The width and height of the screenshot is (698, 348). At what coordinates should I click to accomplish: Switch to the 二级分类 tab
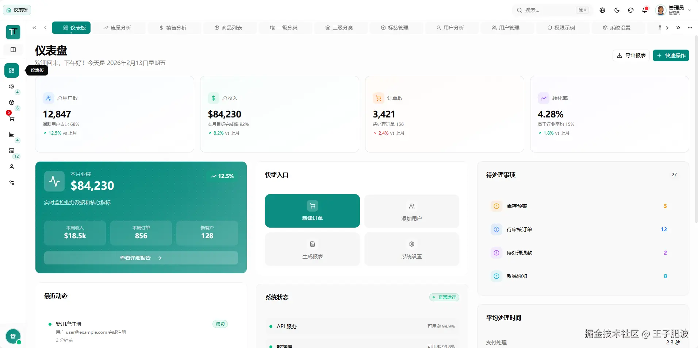coord(341,28)
